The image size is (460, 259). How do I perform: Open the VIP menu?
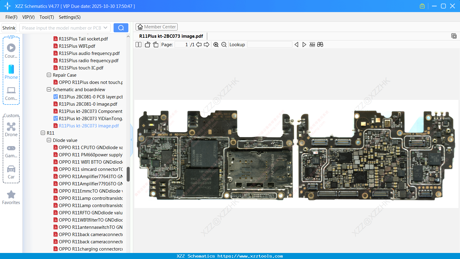(28, 17)
